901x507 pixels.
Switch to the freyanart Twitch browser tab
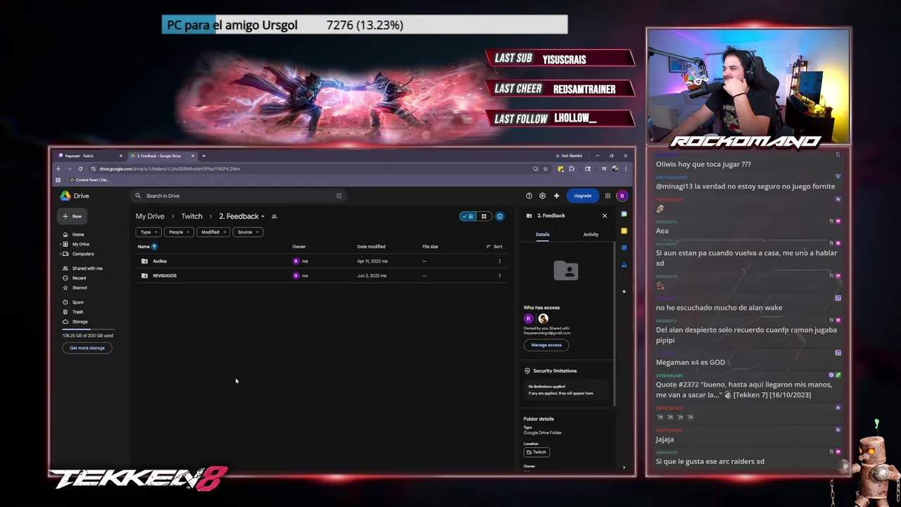pos(91,156)
